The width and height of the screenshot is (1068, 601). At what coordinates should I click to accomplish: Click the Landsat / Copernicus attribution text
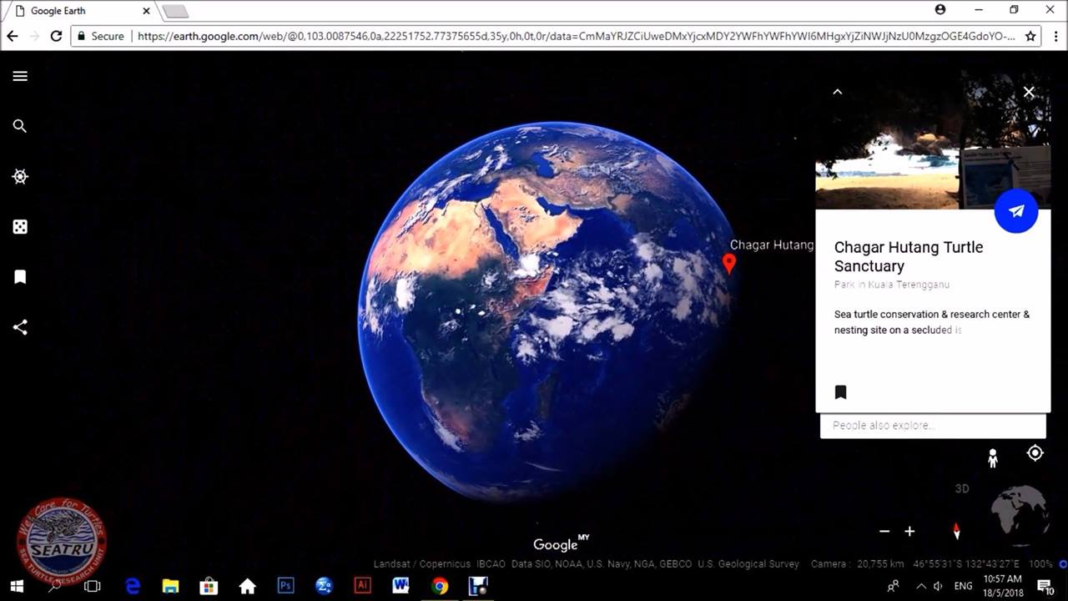coord(422,564)
